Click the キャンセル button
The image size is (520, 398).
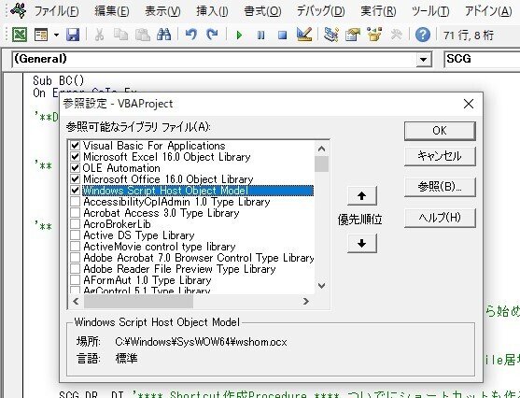tap(440, 156)
